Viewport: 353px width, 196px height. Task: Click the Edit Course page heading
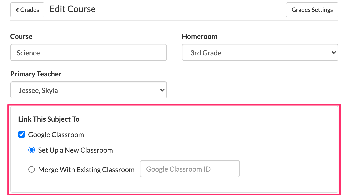pos(73,9)
